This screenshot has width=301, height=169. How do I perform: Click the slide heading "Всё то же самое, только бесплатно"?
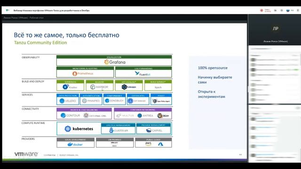pyautogui.click(x=67, y=35)
